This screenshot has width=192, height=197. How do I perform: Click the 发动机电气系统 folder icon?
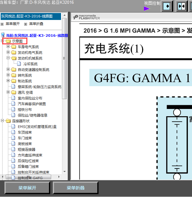tap(14, 52)
